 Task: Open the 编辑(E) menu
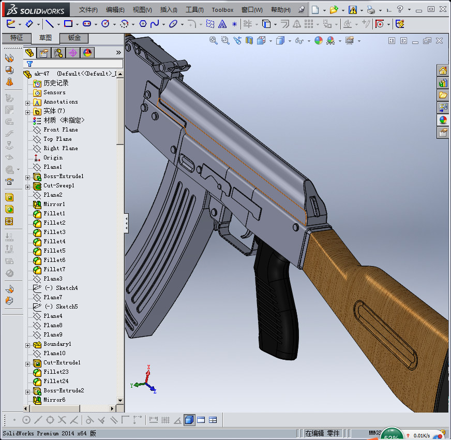115,10
